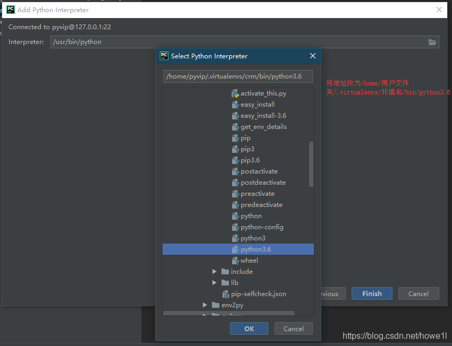Click PyCharm logo in Add Python Interpreter title
This screenshot has height=346, width=452.
[11, 10]
